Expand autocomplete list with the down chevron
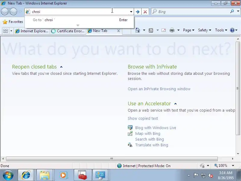This screenshot has height=181, width=241. [x=78, y=25]
